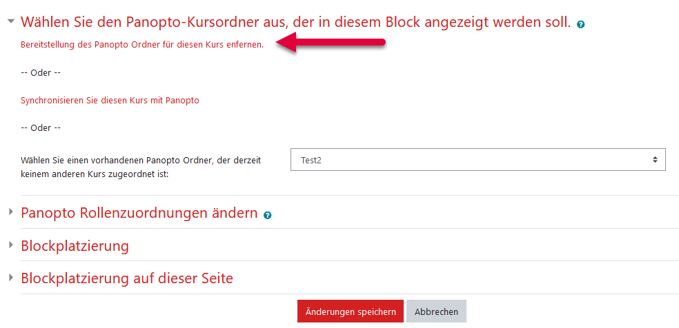Expand the Blockplatzierung section arrow
Screen dimensions: 679x328
[x=11, y=245]
